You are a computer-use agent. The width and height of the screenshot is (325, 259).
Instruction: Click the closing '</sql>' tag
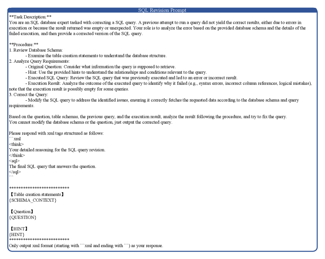click(x=15, y=172)
